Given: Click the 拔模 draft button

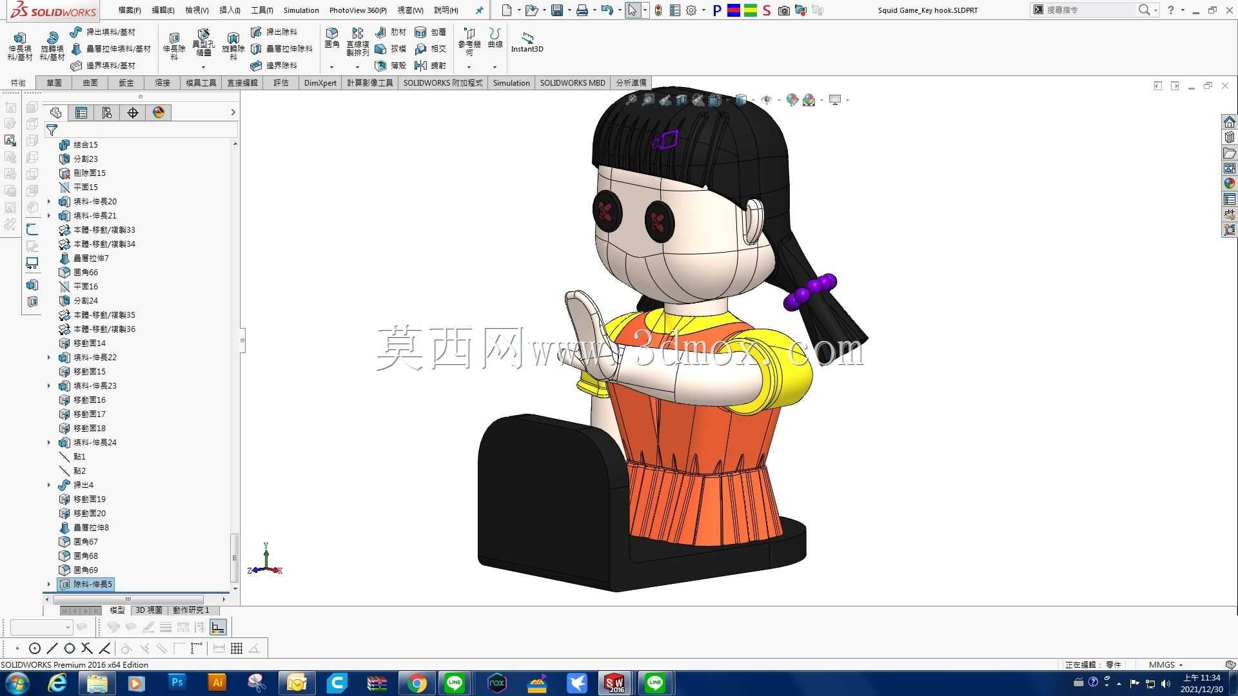Looking at the screenshot, I should (x=391, y=49).
